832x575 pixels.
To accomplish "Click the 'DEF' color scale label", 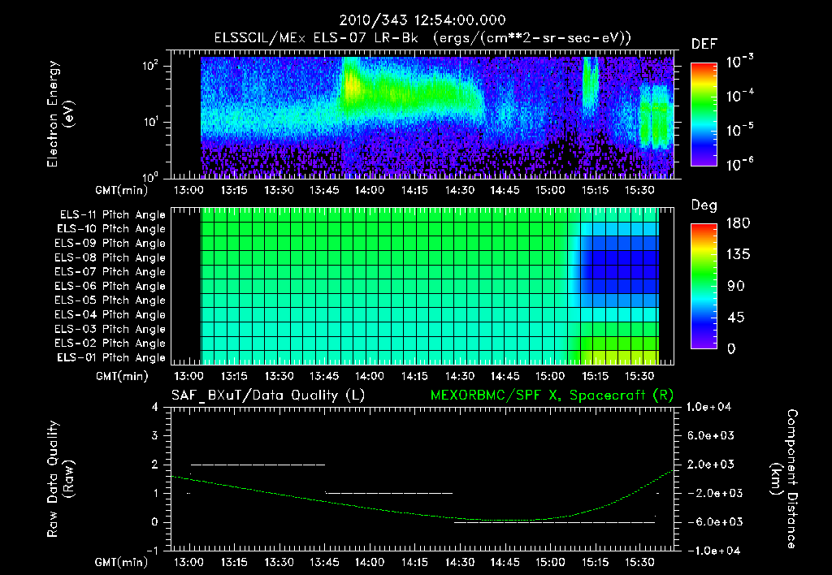I will [704, 45].
